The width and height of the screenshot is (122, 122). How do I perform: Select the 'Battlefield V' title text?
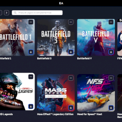tap(84, 59)
